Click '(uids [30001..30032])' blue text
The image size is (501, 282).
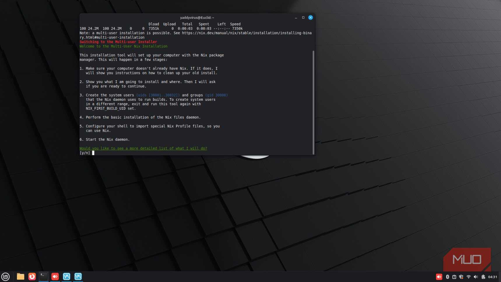(158, 95)
